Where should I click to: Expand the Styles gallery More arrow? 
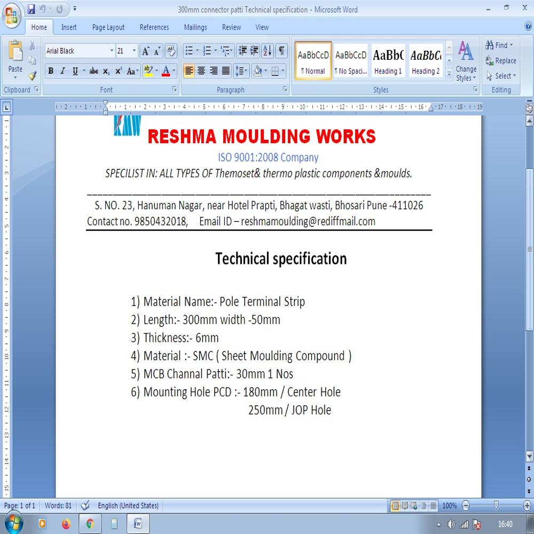point(449,73)
